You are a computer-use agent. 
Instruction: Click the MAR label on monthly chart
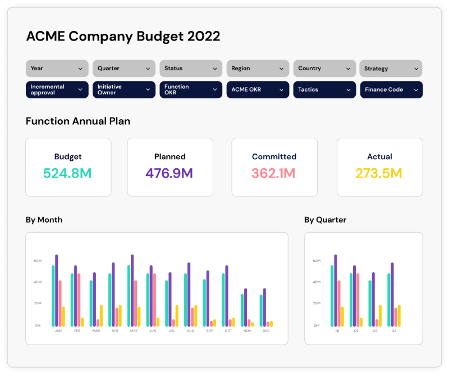coord(96,331)
